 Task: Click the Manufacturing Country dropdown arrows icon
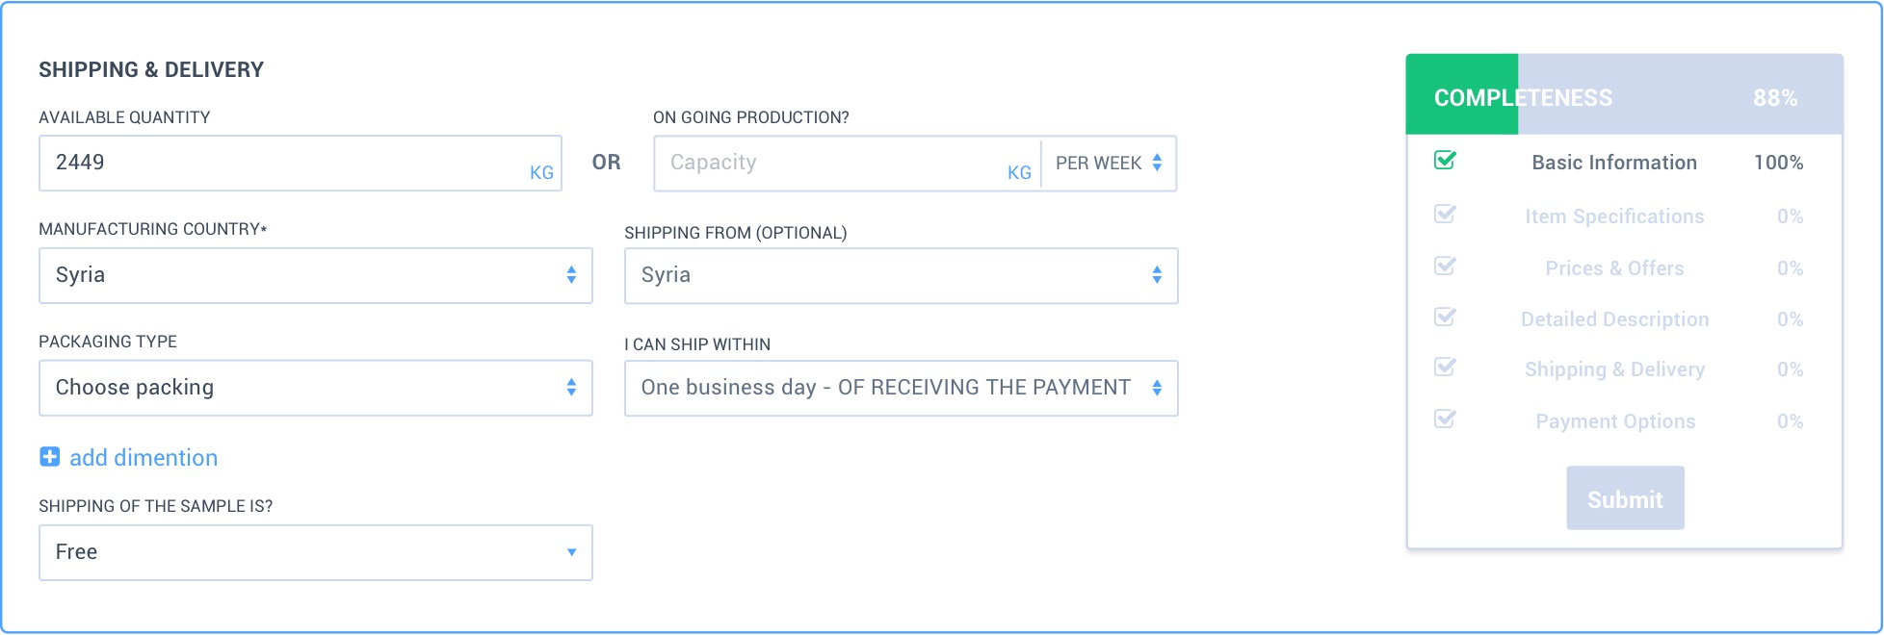[571, 275]
